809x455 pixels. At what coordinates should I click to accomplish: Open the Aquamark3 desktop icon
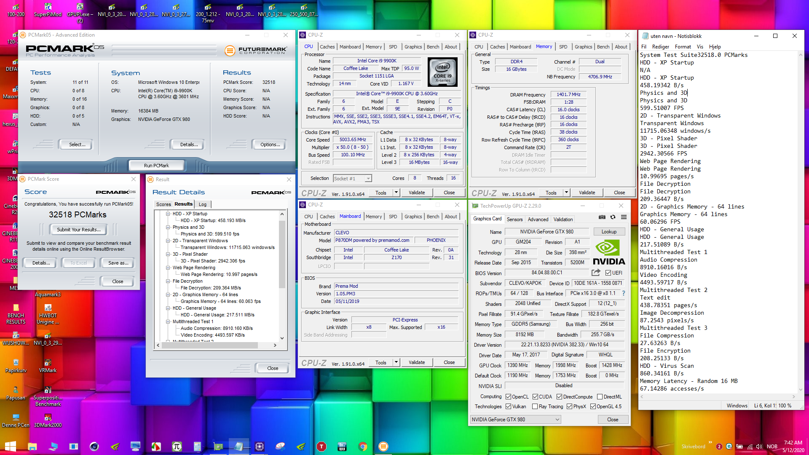coord(48,294)
